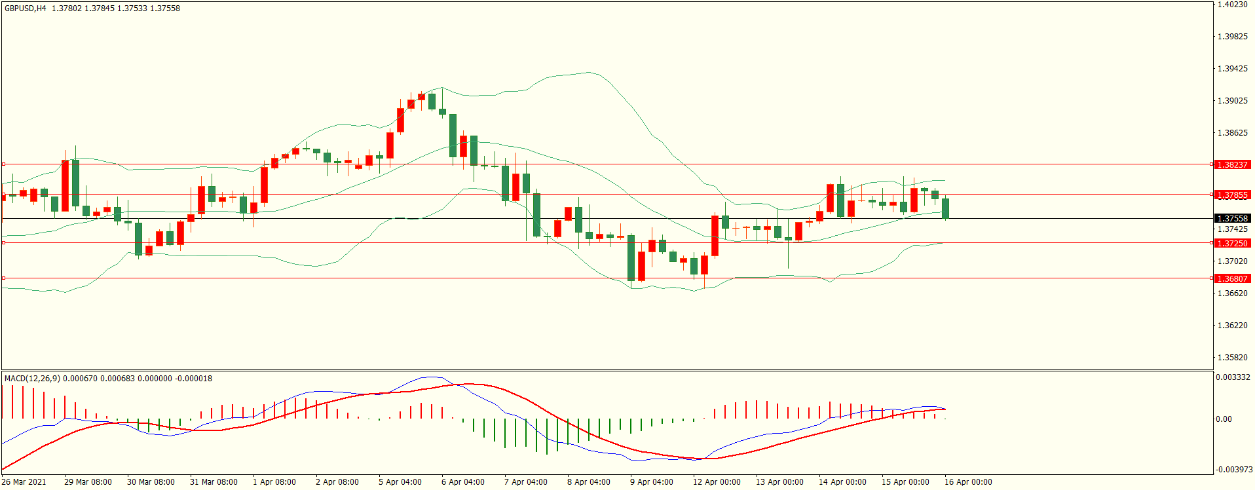Select the black current price tag 1.37558
Image resolution: width=1255 pixels, height=490 pixels.
(1231, 218)
